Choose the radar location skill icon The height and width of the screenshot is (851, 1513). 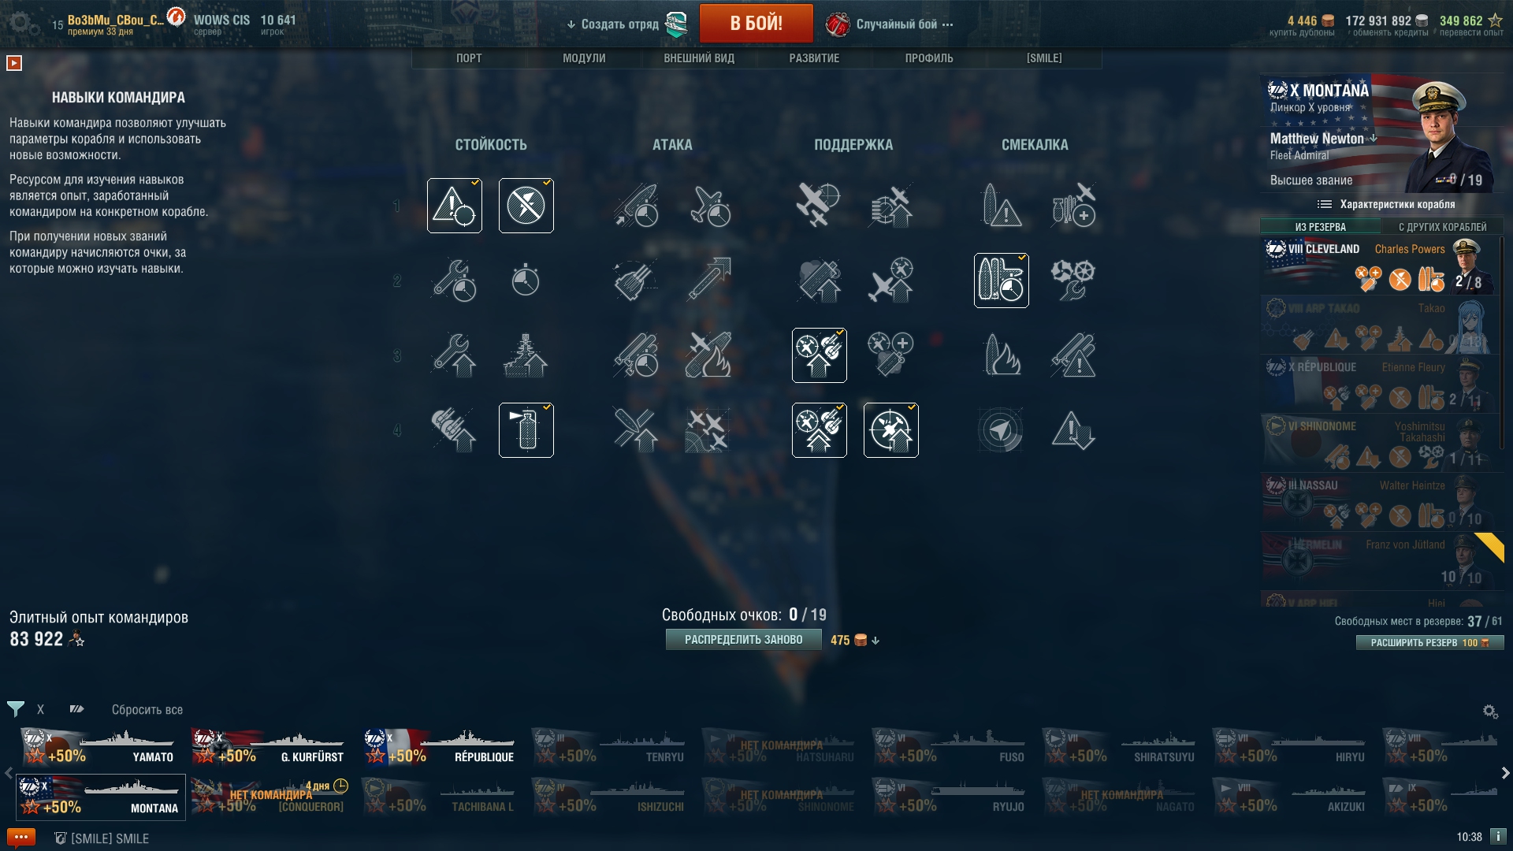coord(1002,430)
